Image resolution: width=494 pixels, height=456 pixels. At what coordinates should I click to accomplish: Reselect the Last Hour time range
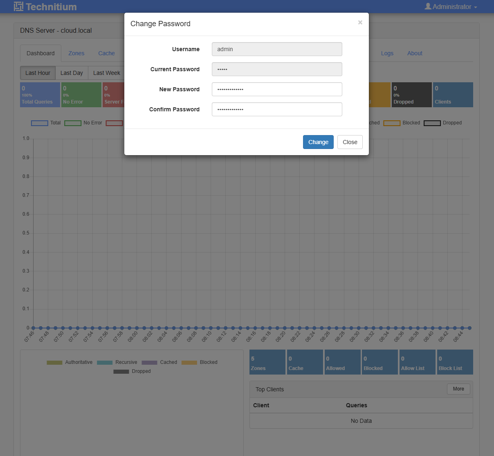[38, 72]
